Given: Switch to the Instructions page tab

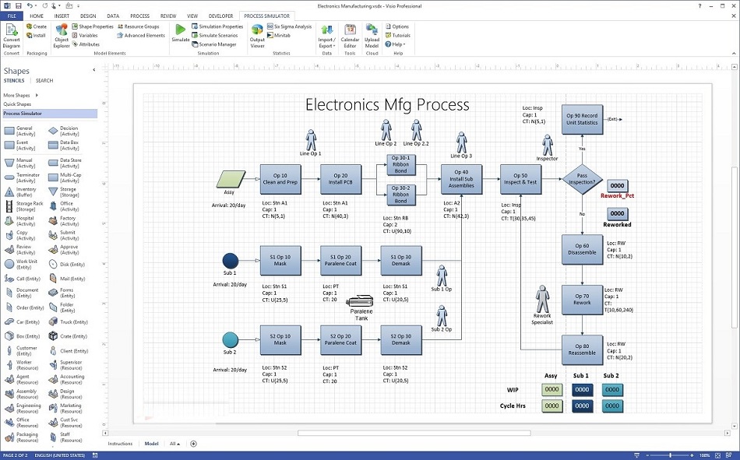Looking at the screenshot, I should point(120,444).
